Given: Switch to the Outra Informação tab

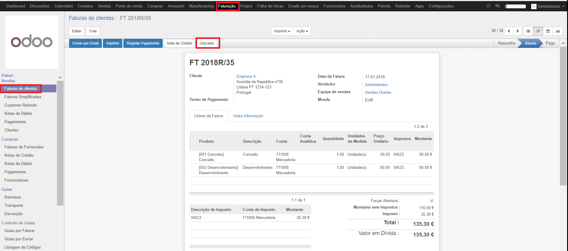Looking at the screenshot, I should tap(248, 116).
